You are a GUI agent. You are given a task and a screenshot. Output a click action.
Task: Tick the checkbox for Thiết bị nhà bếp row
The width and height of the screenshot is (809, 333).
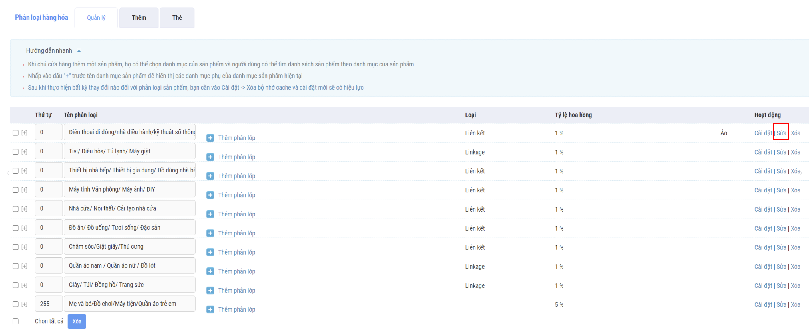15,171
